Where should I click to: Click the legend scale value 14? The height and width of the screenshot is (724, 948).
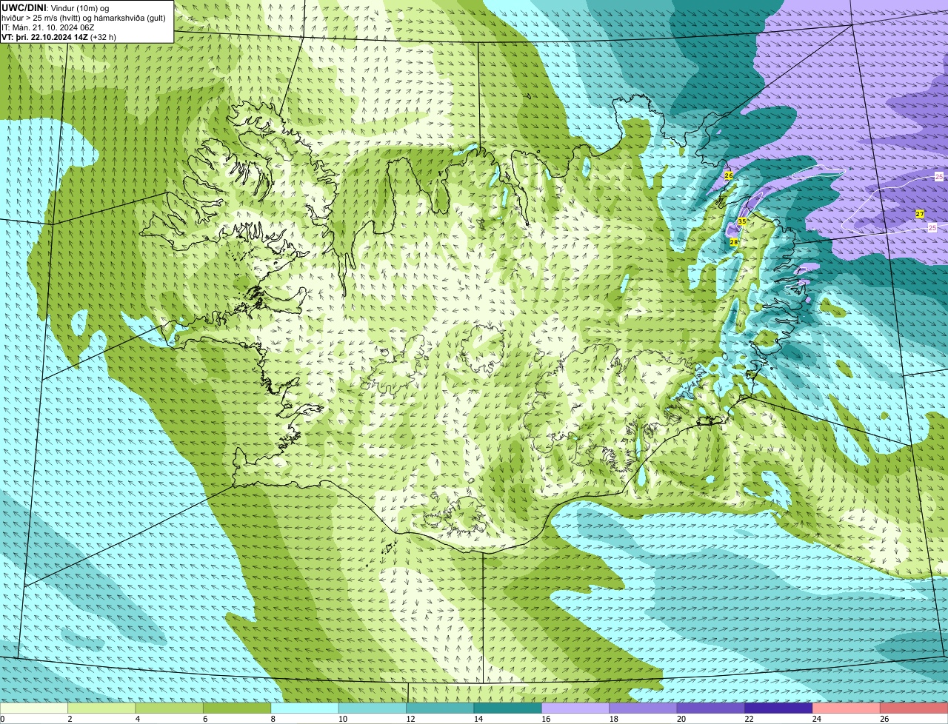pyautogui.click(x=478, y=719)
